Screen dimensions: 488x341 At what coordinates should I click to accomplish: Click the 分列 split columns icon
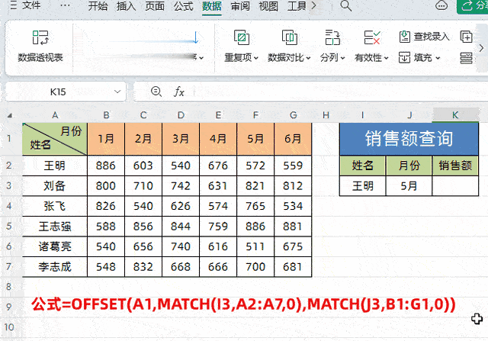point(332,37)
